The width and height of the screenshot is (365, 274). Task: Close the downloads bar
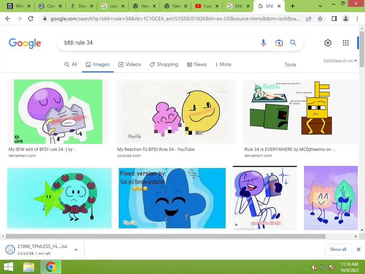[x=359, y=249]
